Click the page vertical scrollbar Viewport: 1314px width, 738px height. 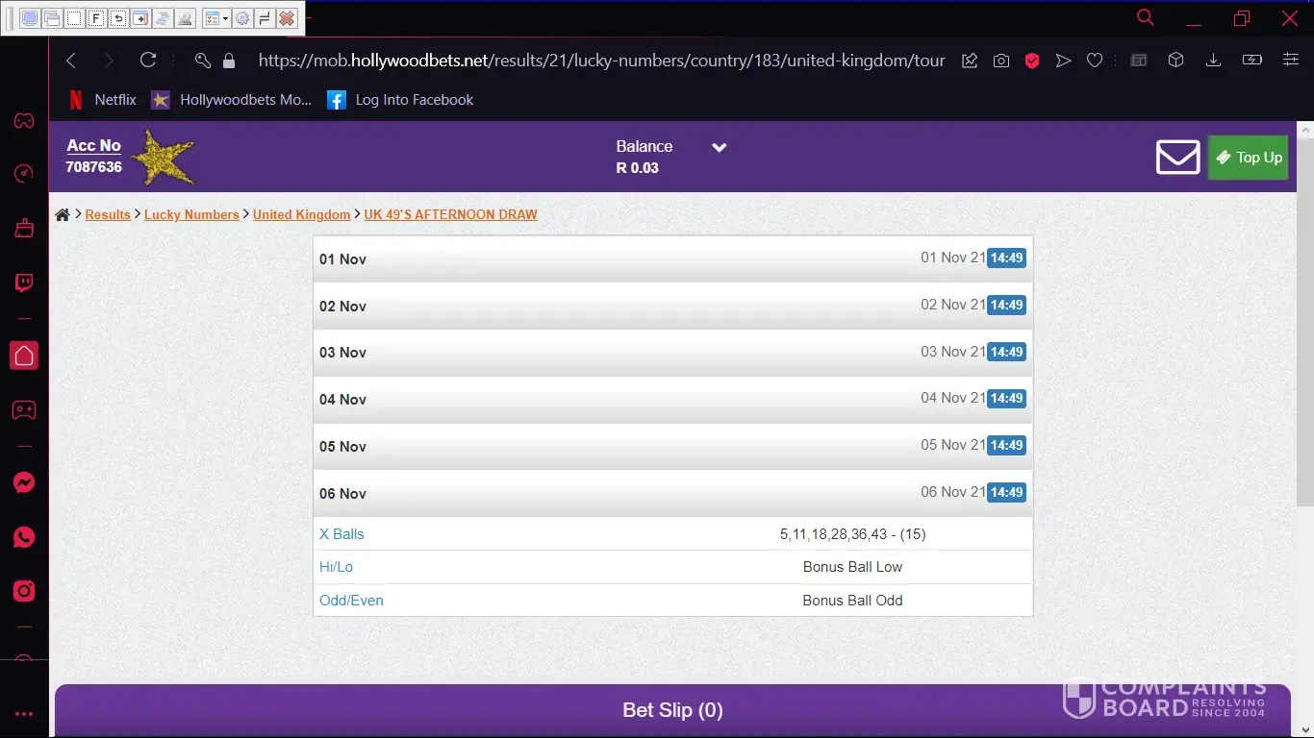1304,317
